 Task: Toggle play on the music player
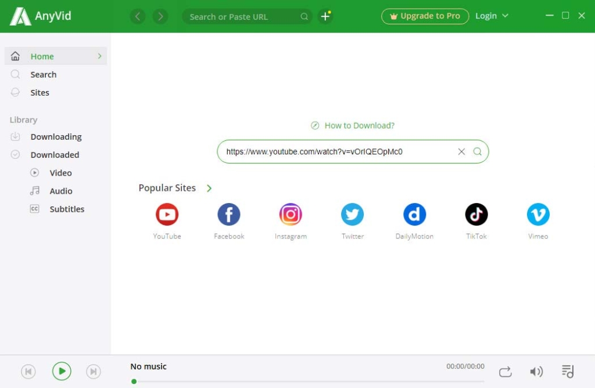click(x=61, y=371)
